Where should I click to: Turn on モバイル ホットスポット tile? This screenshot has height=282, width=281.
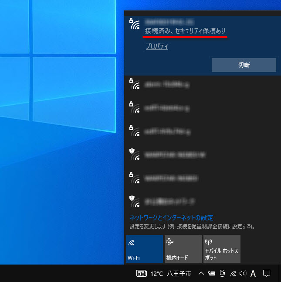coord(222,249)
